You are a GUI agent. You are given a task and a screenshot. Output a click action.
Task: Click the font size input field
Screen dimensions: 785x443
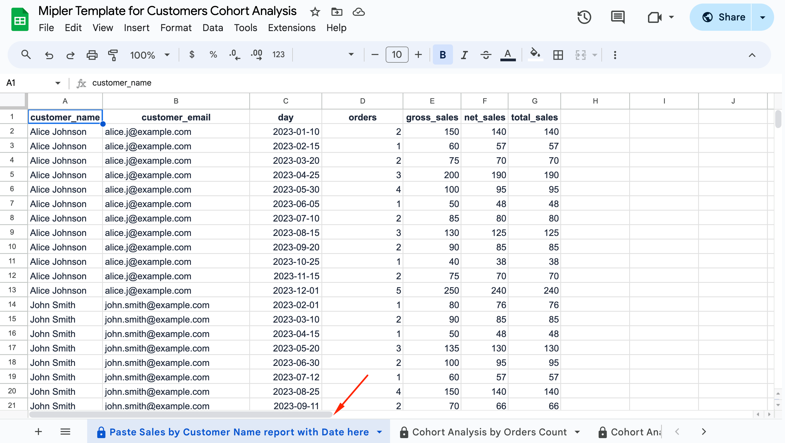coord(397,55)
